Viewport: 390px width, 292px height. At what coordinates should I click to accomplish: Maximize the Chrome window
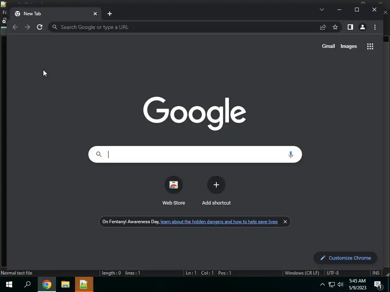click(356, 10)
